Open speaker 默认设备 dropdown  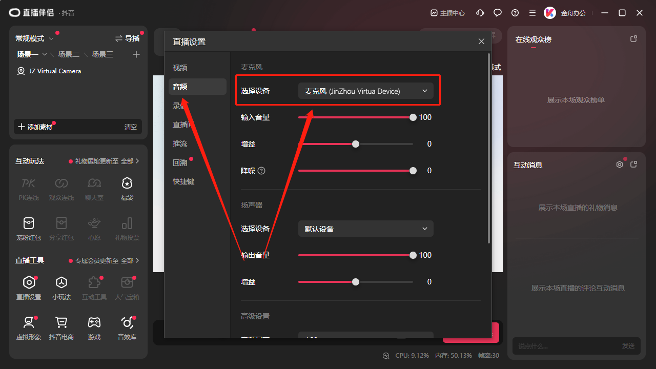click(366, 229)
